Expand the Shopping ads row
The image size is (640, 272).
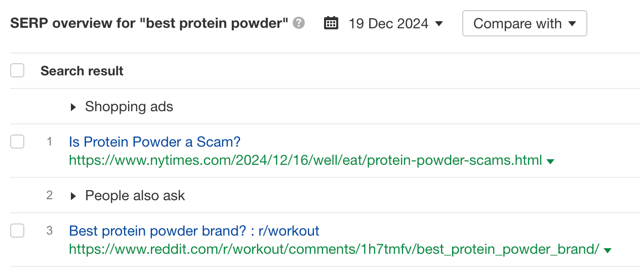pos(73,107)
